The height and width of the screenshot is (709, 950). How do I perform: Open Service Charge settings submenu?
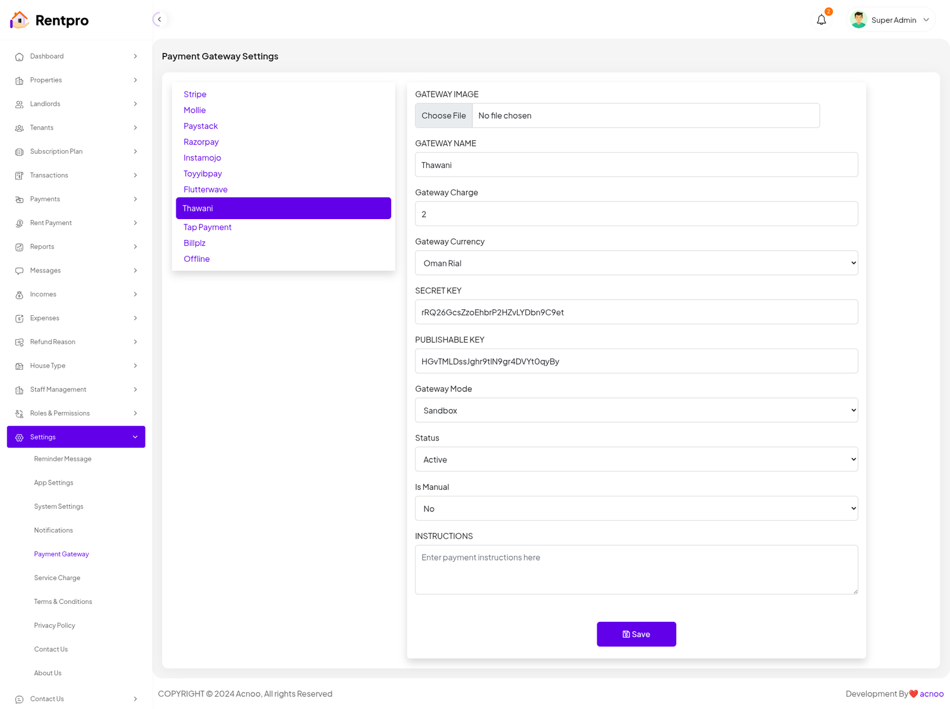(57, 578)
